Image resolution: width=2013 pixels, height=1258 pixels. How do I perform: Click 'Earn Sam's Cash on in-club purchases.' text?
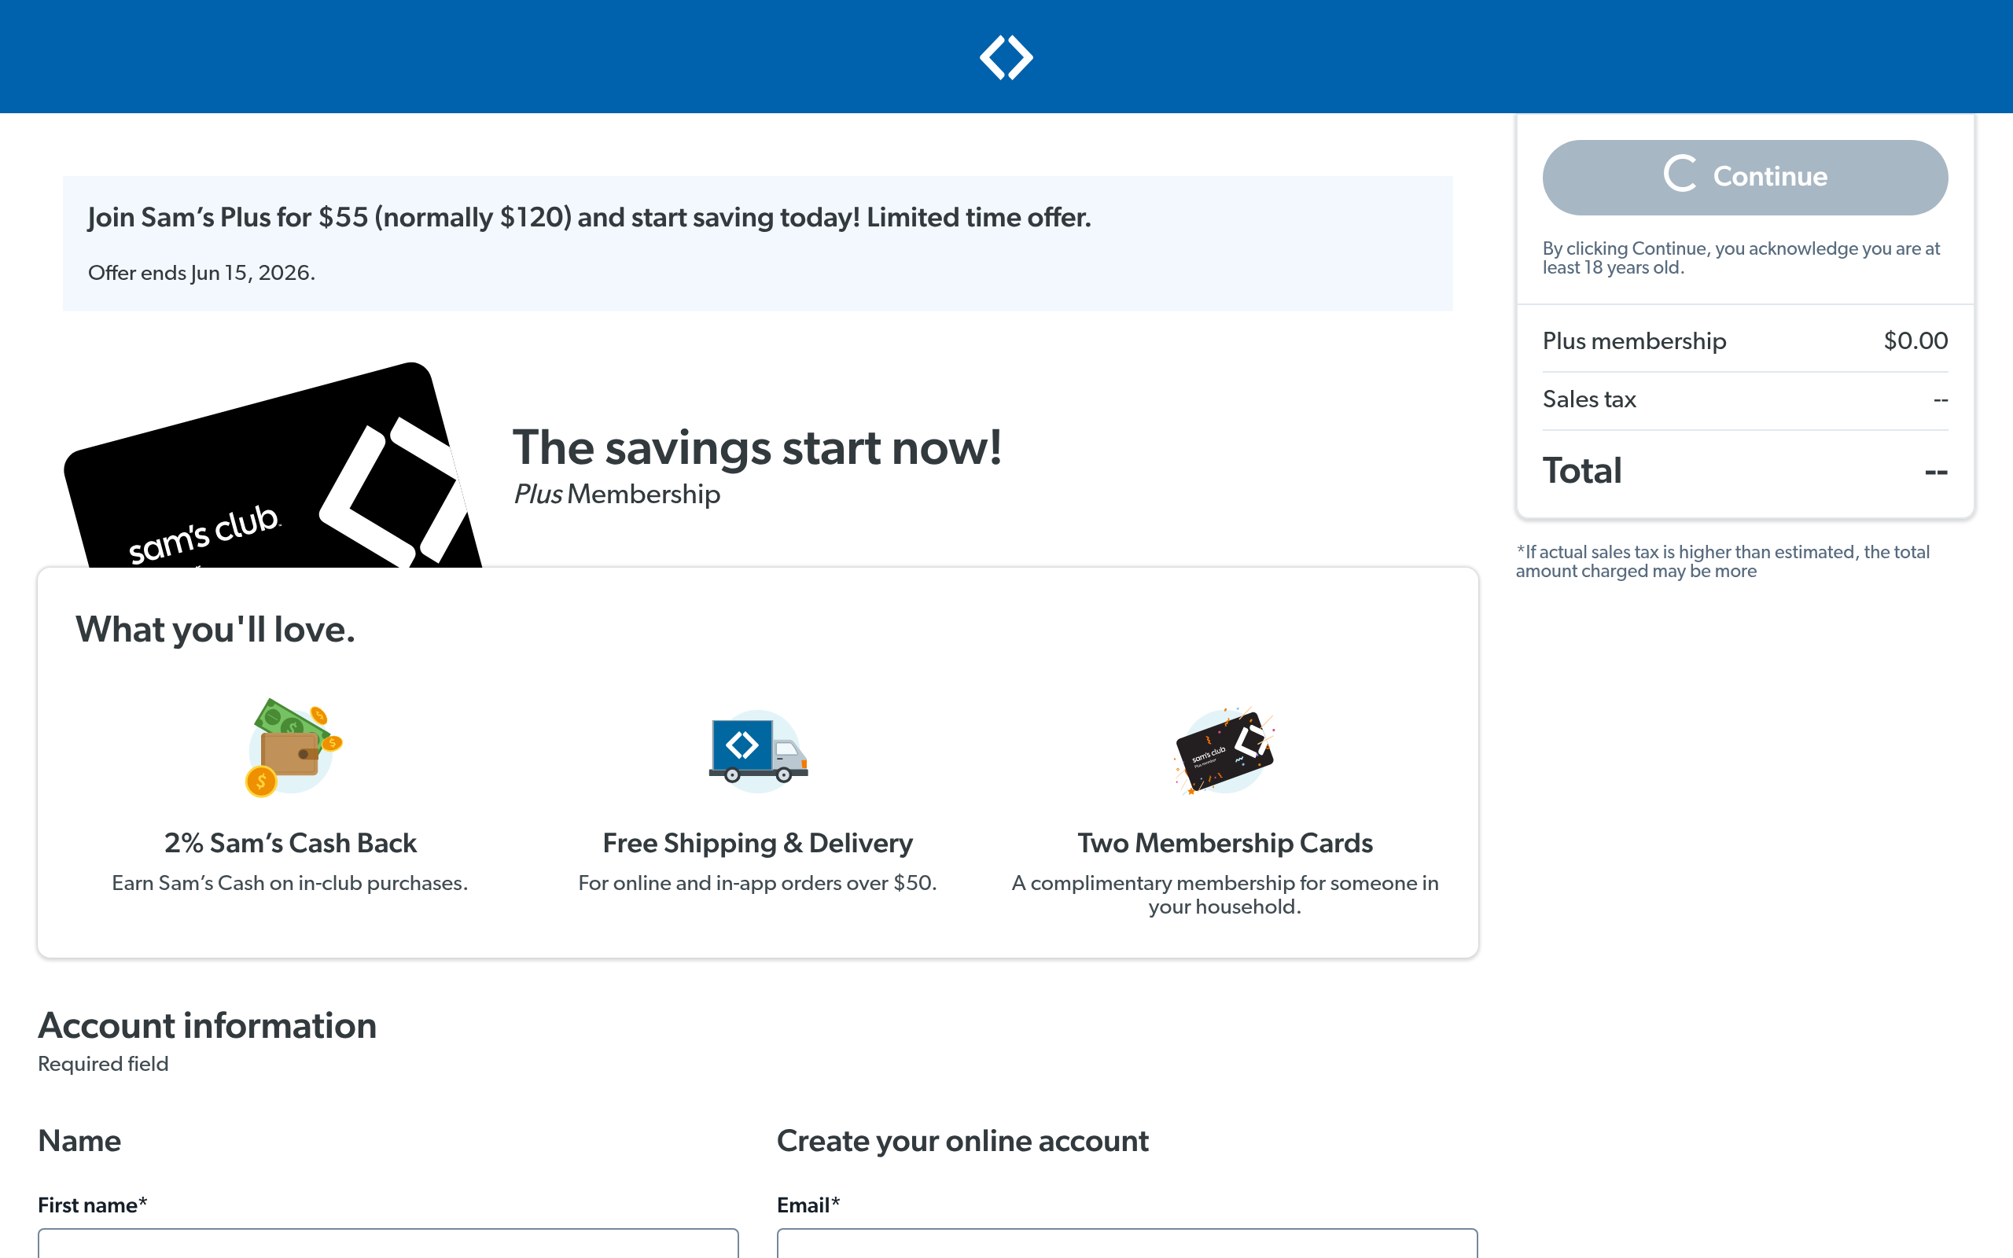(290, 883)
